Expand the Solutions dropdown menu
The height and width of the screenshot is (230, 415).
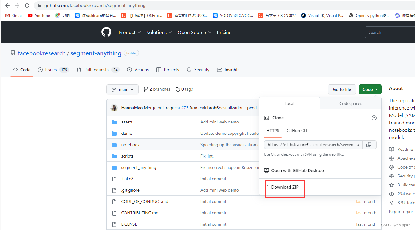pyautogui.click(x=159, y=32)
